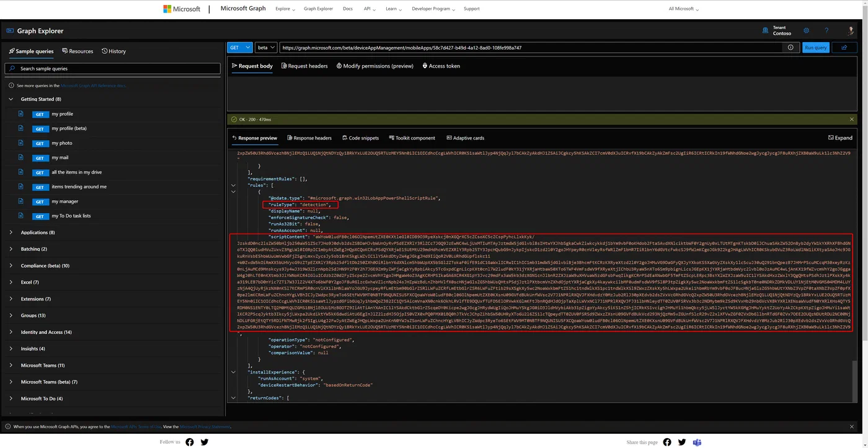868x448 pixels.
Task: Open doc icon for all items in drive
Action: pos(20,172)
